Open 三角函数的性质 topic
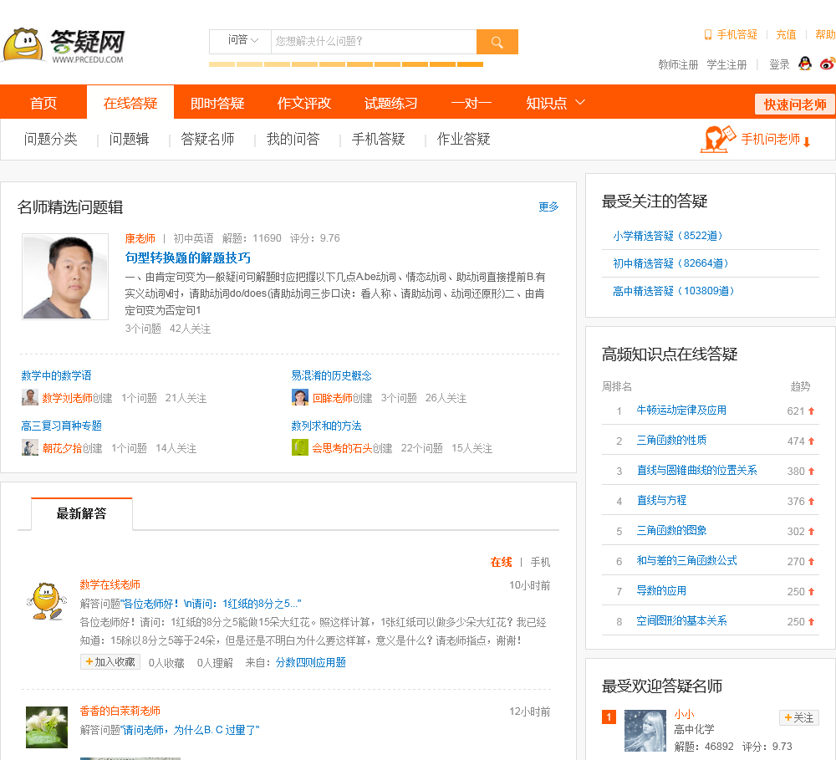Viewport: 836px width, 760px height. [x=671, y=440]
